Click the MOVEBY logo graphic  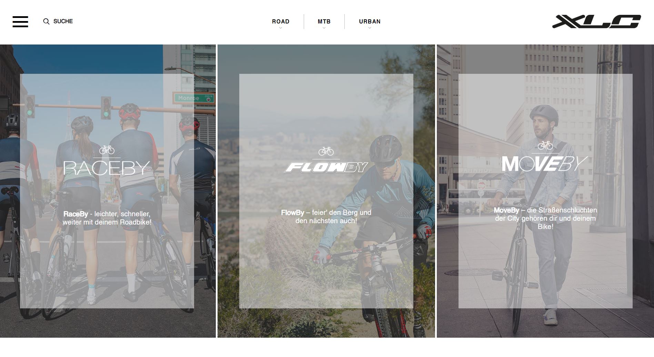(545, 163)
